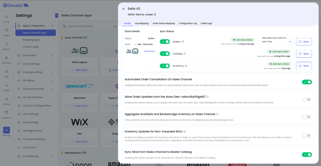Disable the Orders sync toggle
Screen dimensions: 321x166
point(165,41)
